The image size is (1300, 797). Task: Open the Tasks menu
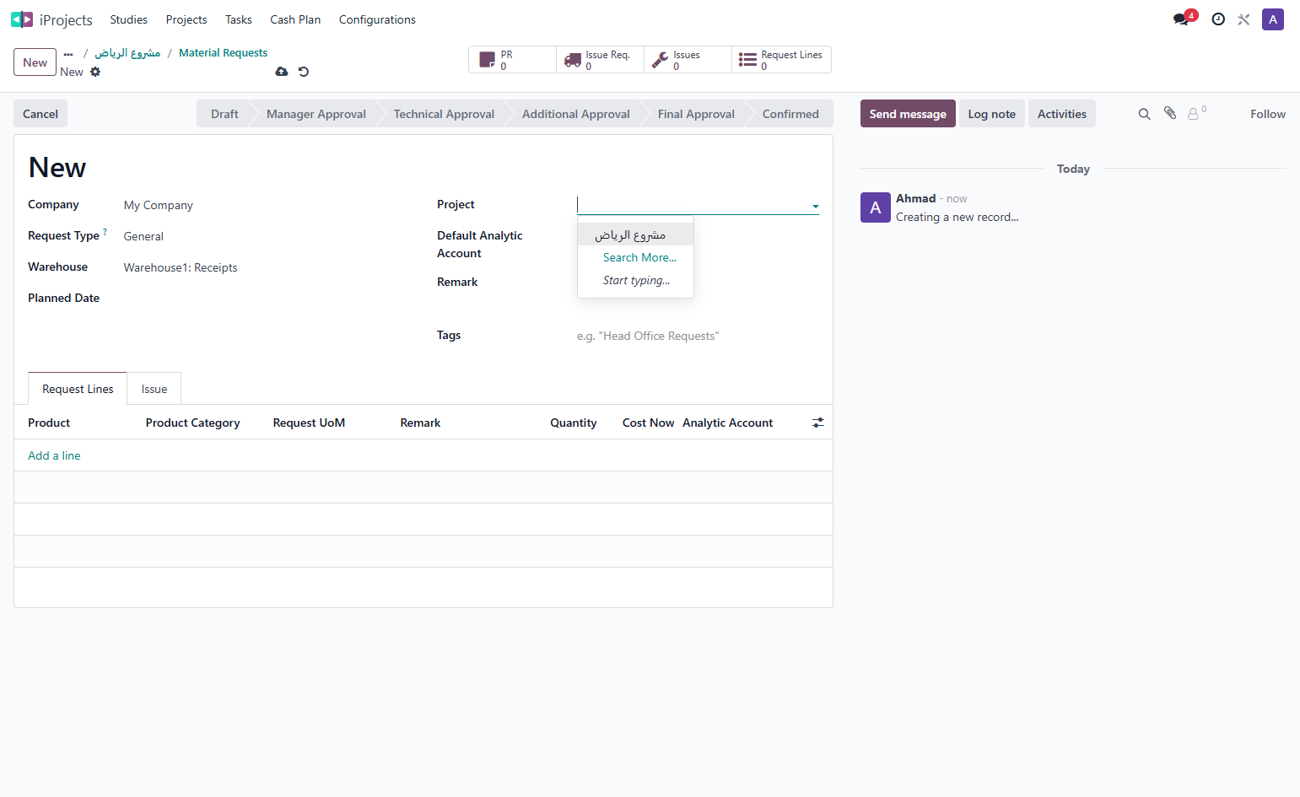[238, 19]
